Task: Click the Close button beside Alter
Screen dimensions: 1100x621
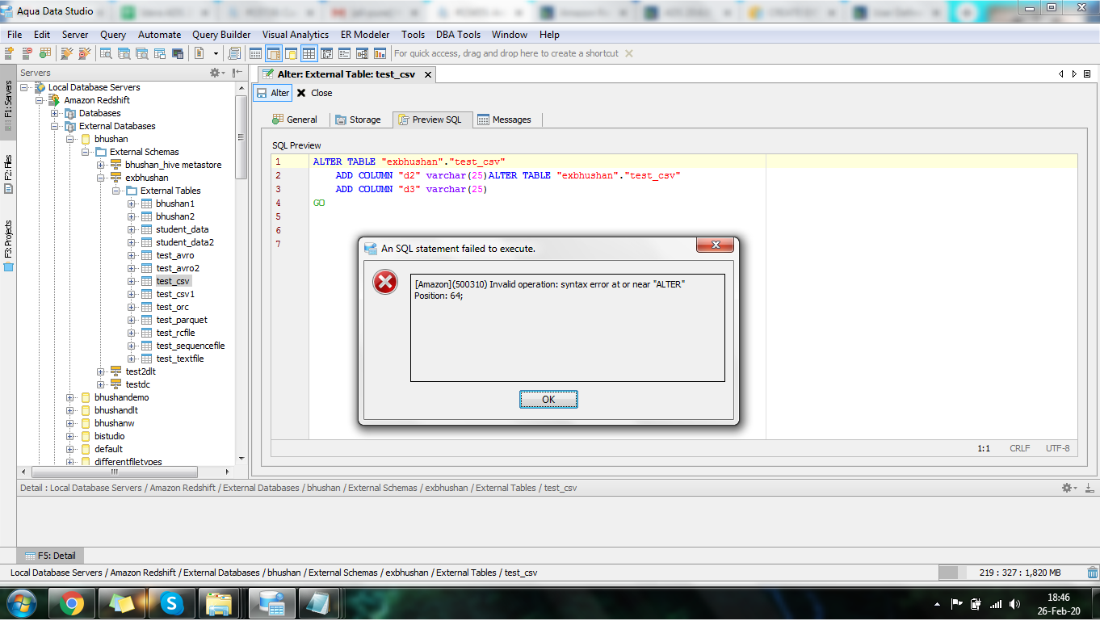Action: (x=314, y=93)
